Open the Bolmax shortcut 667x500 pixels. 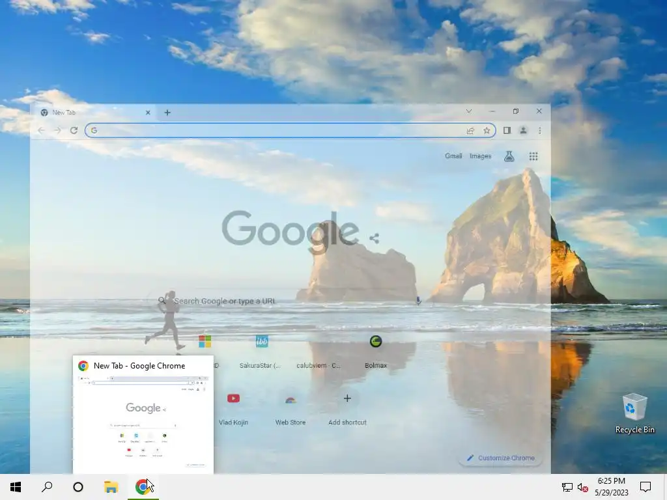click(x=376, y=351)
